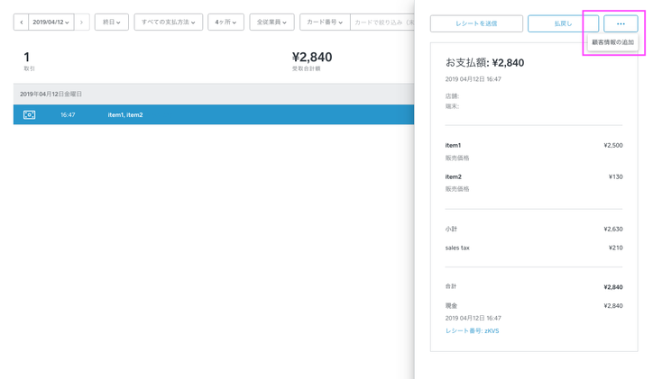Click the お支払額: ¥2,840 heading
This screenshot has width=653, height=379.
484,63
